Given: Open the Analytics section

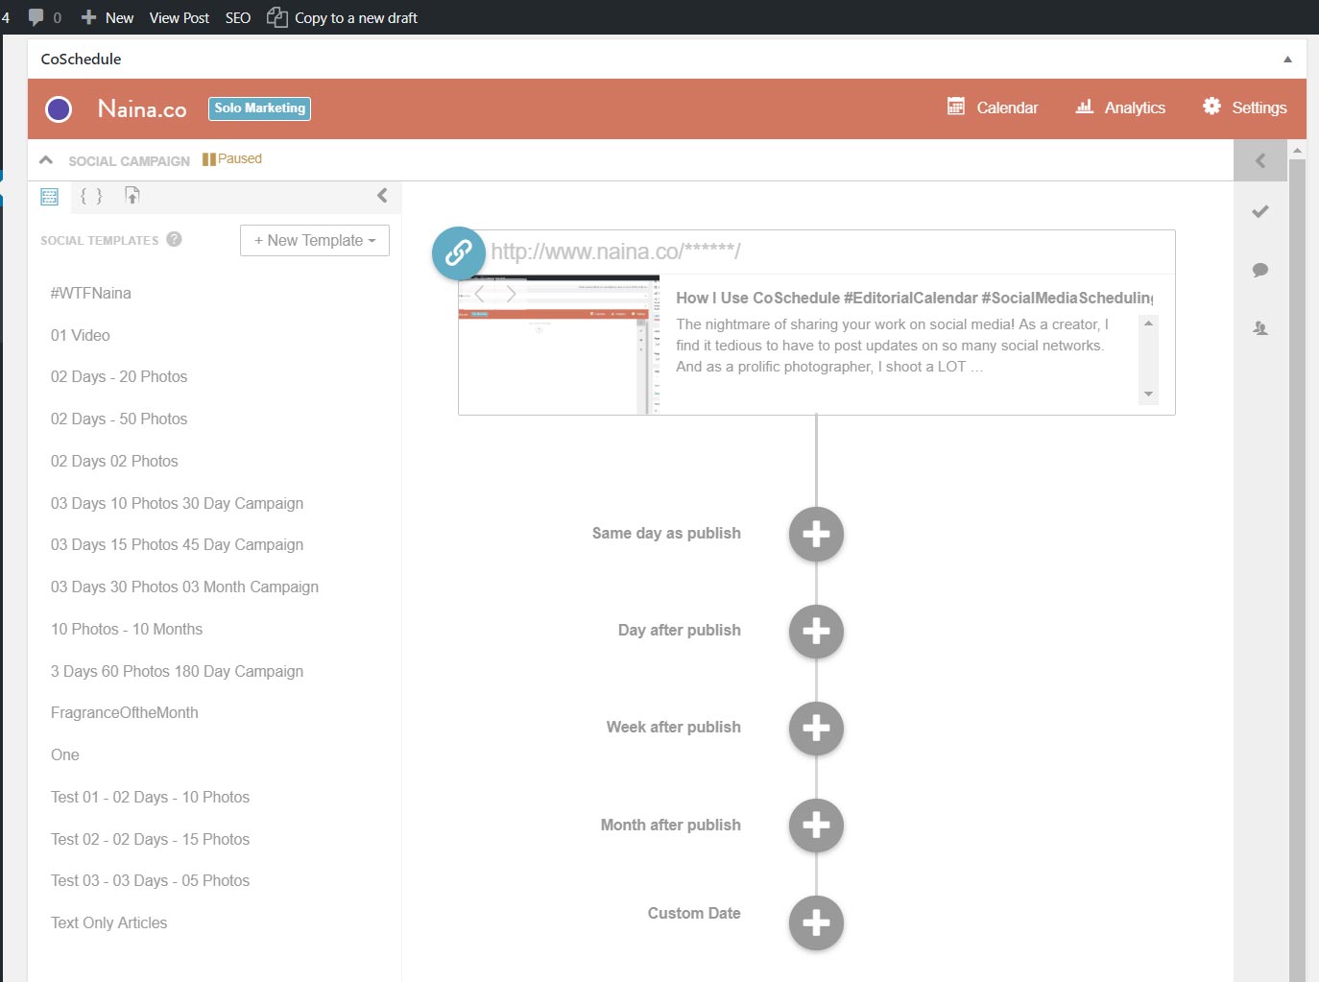Looking at the screenshot, I should [x=1120, y=108].
